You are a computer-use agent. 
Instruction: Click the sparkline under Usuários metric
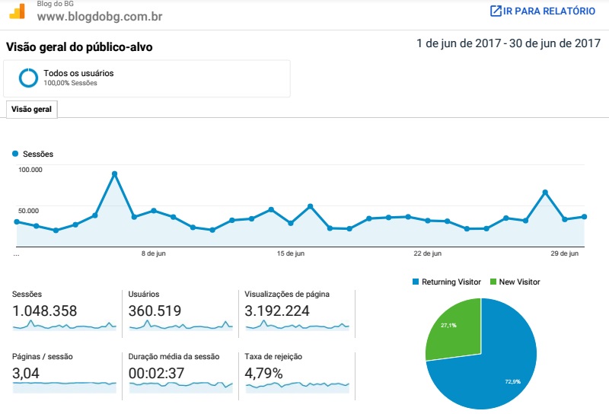[180, 326]
